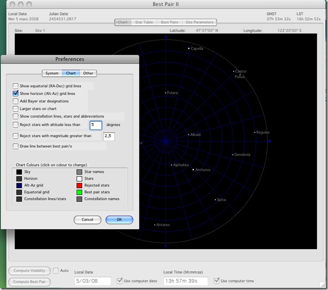Click the Longitude value 122°20'00" E
Image resolution: width=328 pixels, height=290 pixels.
[x=289, y=31]
